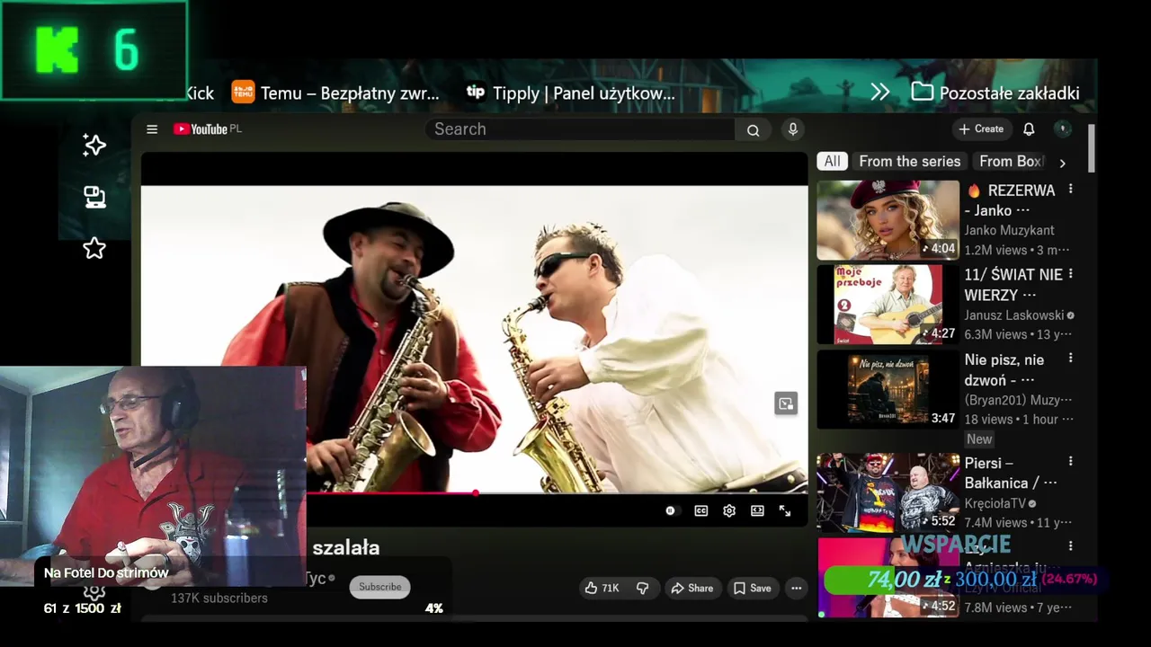Click the miniplayer icon over the video
The height and width of the screenshot is (647, 1151).
click(786, 403)
